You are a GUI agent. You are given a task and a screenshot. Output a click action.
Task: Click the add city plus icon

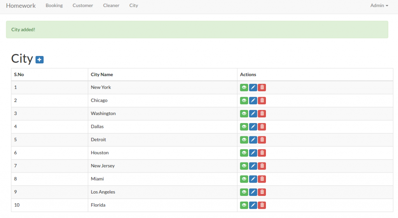pos(39,59)
